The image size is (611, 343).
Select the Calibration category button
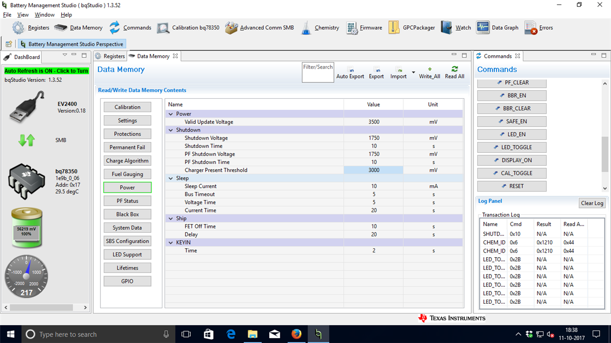point(127,107)
